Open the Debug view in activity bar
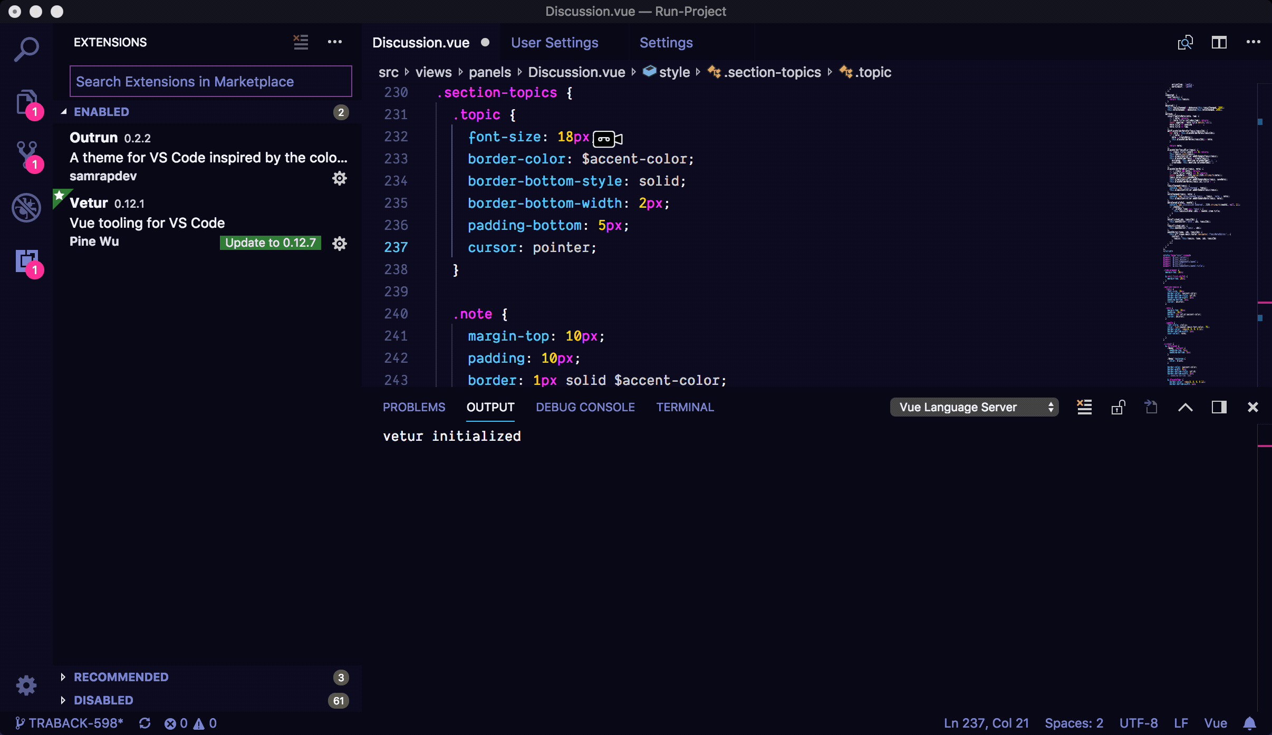 click(x=26, y=207)
